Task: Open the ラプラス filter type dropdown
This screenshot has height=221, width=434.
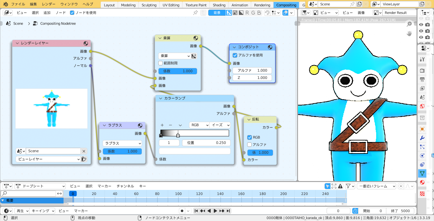Action: point(122,143)
